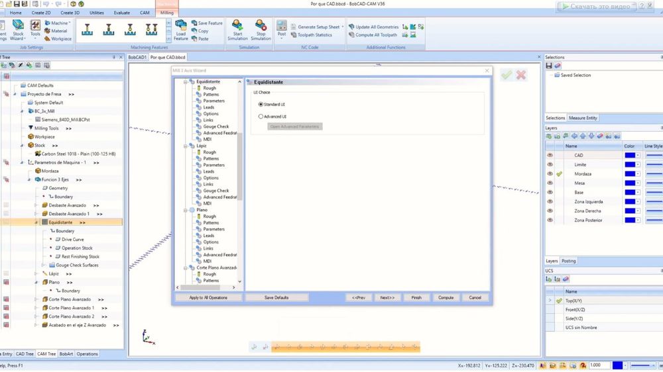Collapse the Equidistante node in CAM tree
The height and width of the screenshot is (372, 663).
tap(36, 222)
